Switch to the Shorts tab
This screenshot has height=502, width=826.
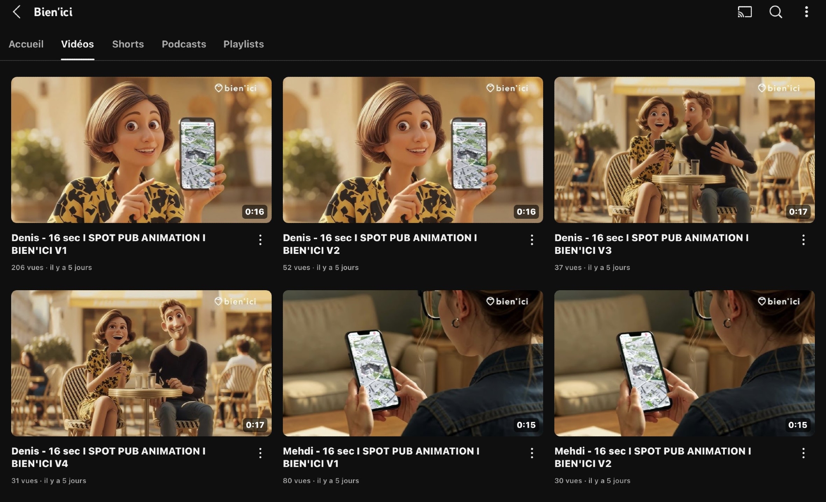[x=128, y=44]
